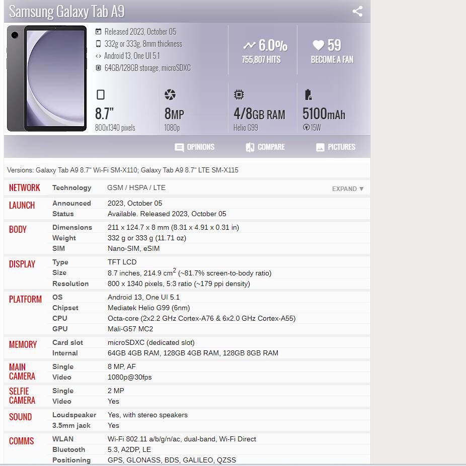The image size is (466, 466).
Task: Click 'microSDXC (dedicated slot)' value
Action: (151, 343)
